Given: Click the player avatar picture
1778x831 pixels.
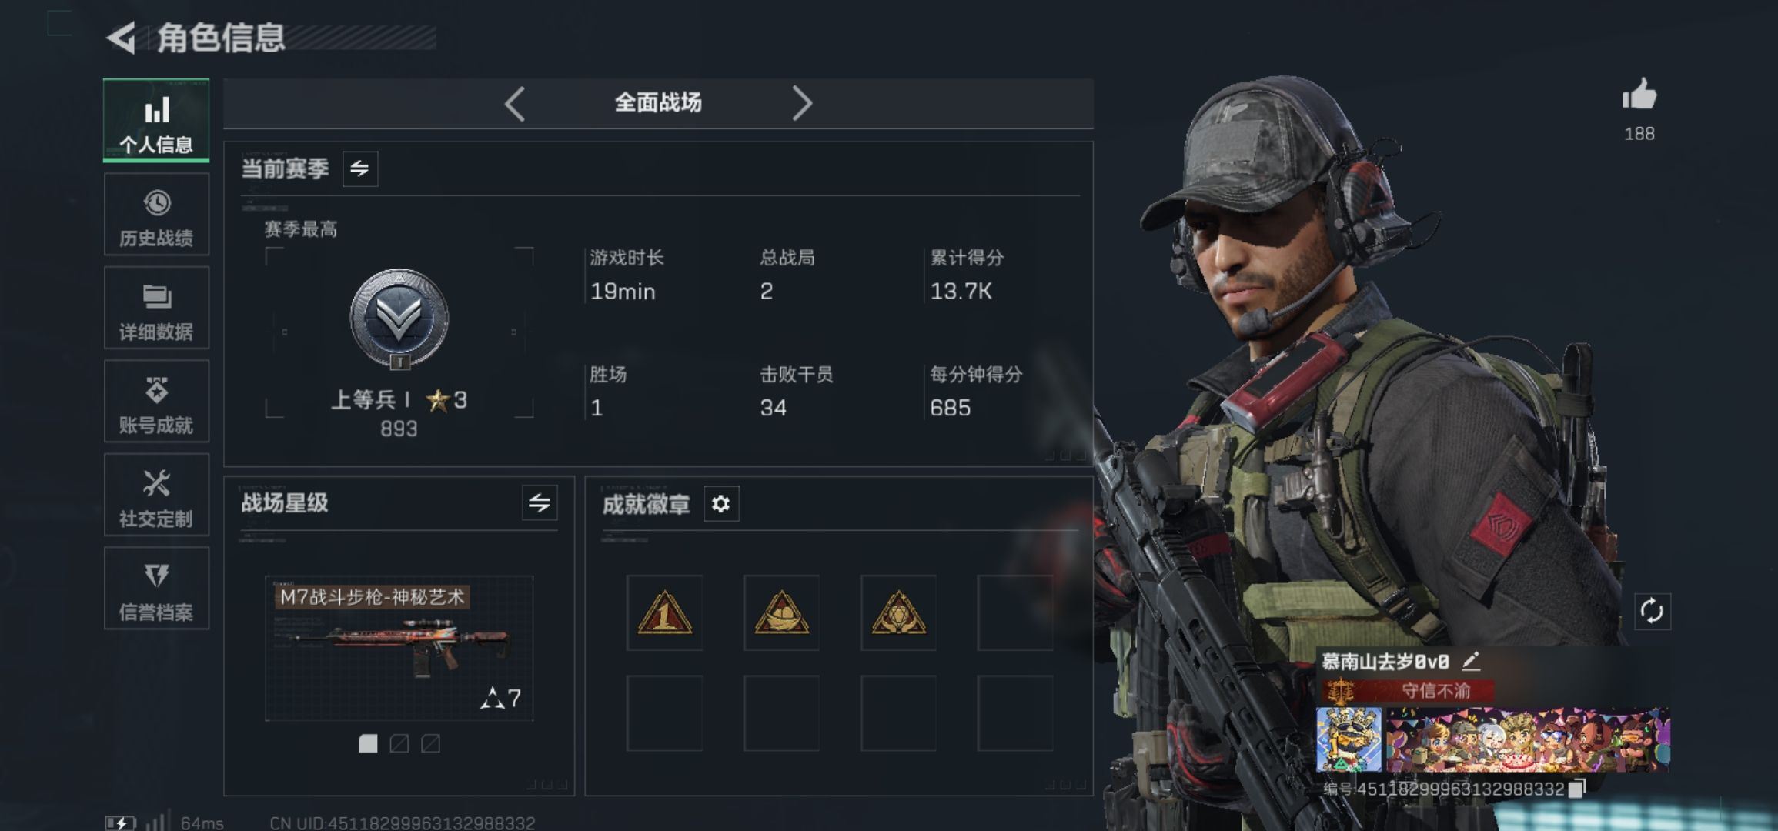Looking at the screenshot, I should [x=1349, y=739].
